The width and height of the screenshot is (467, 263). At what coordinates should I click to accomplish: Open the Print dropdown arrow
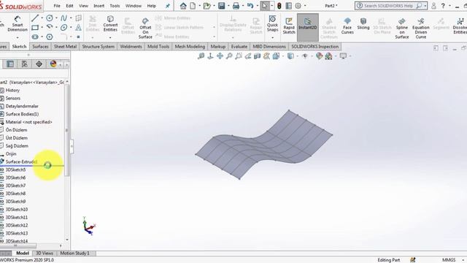[x=243, y=6]
